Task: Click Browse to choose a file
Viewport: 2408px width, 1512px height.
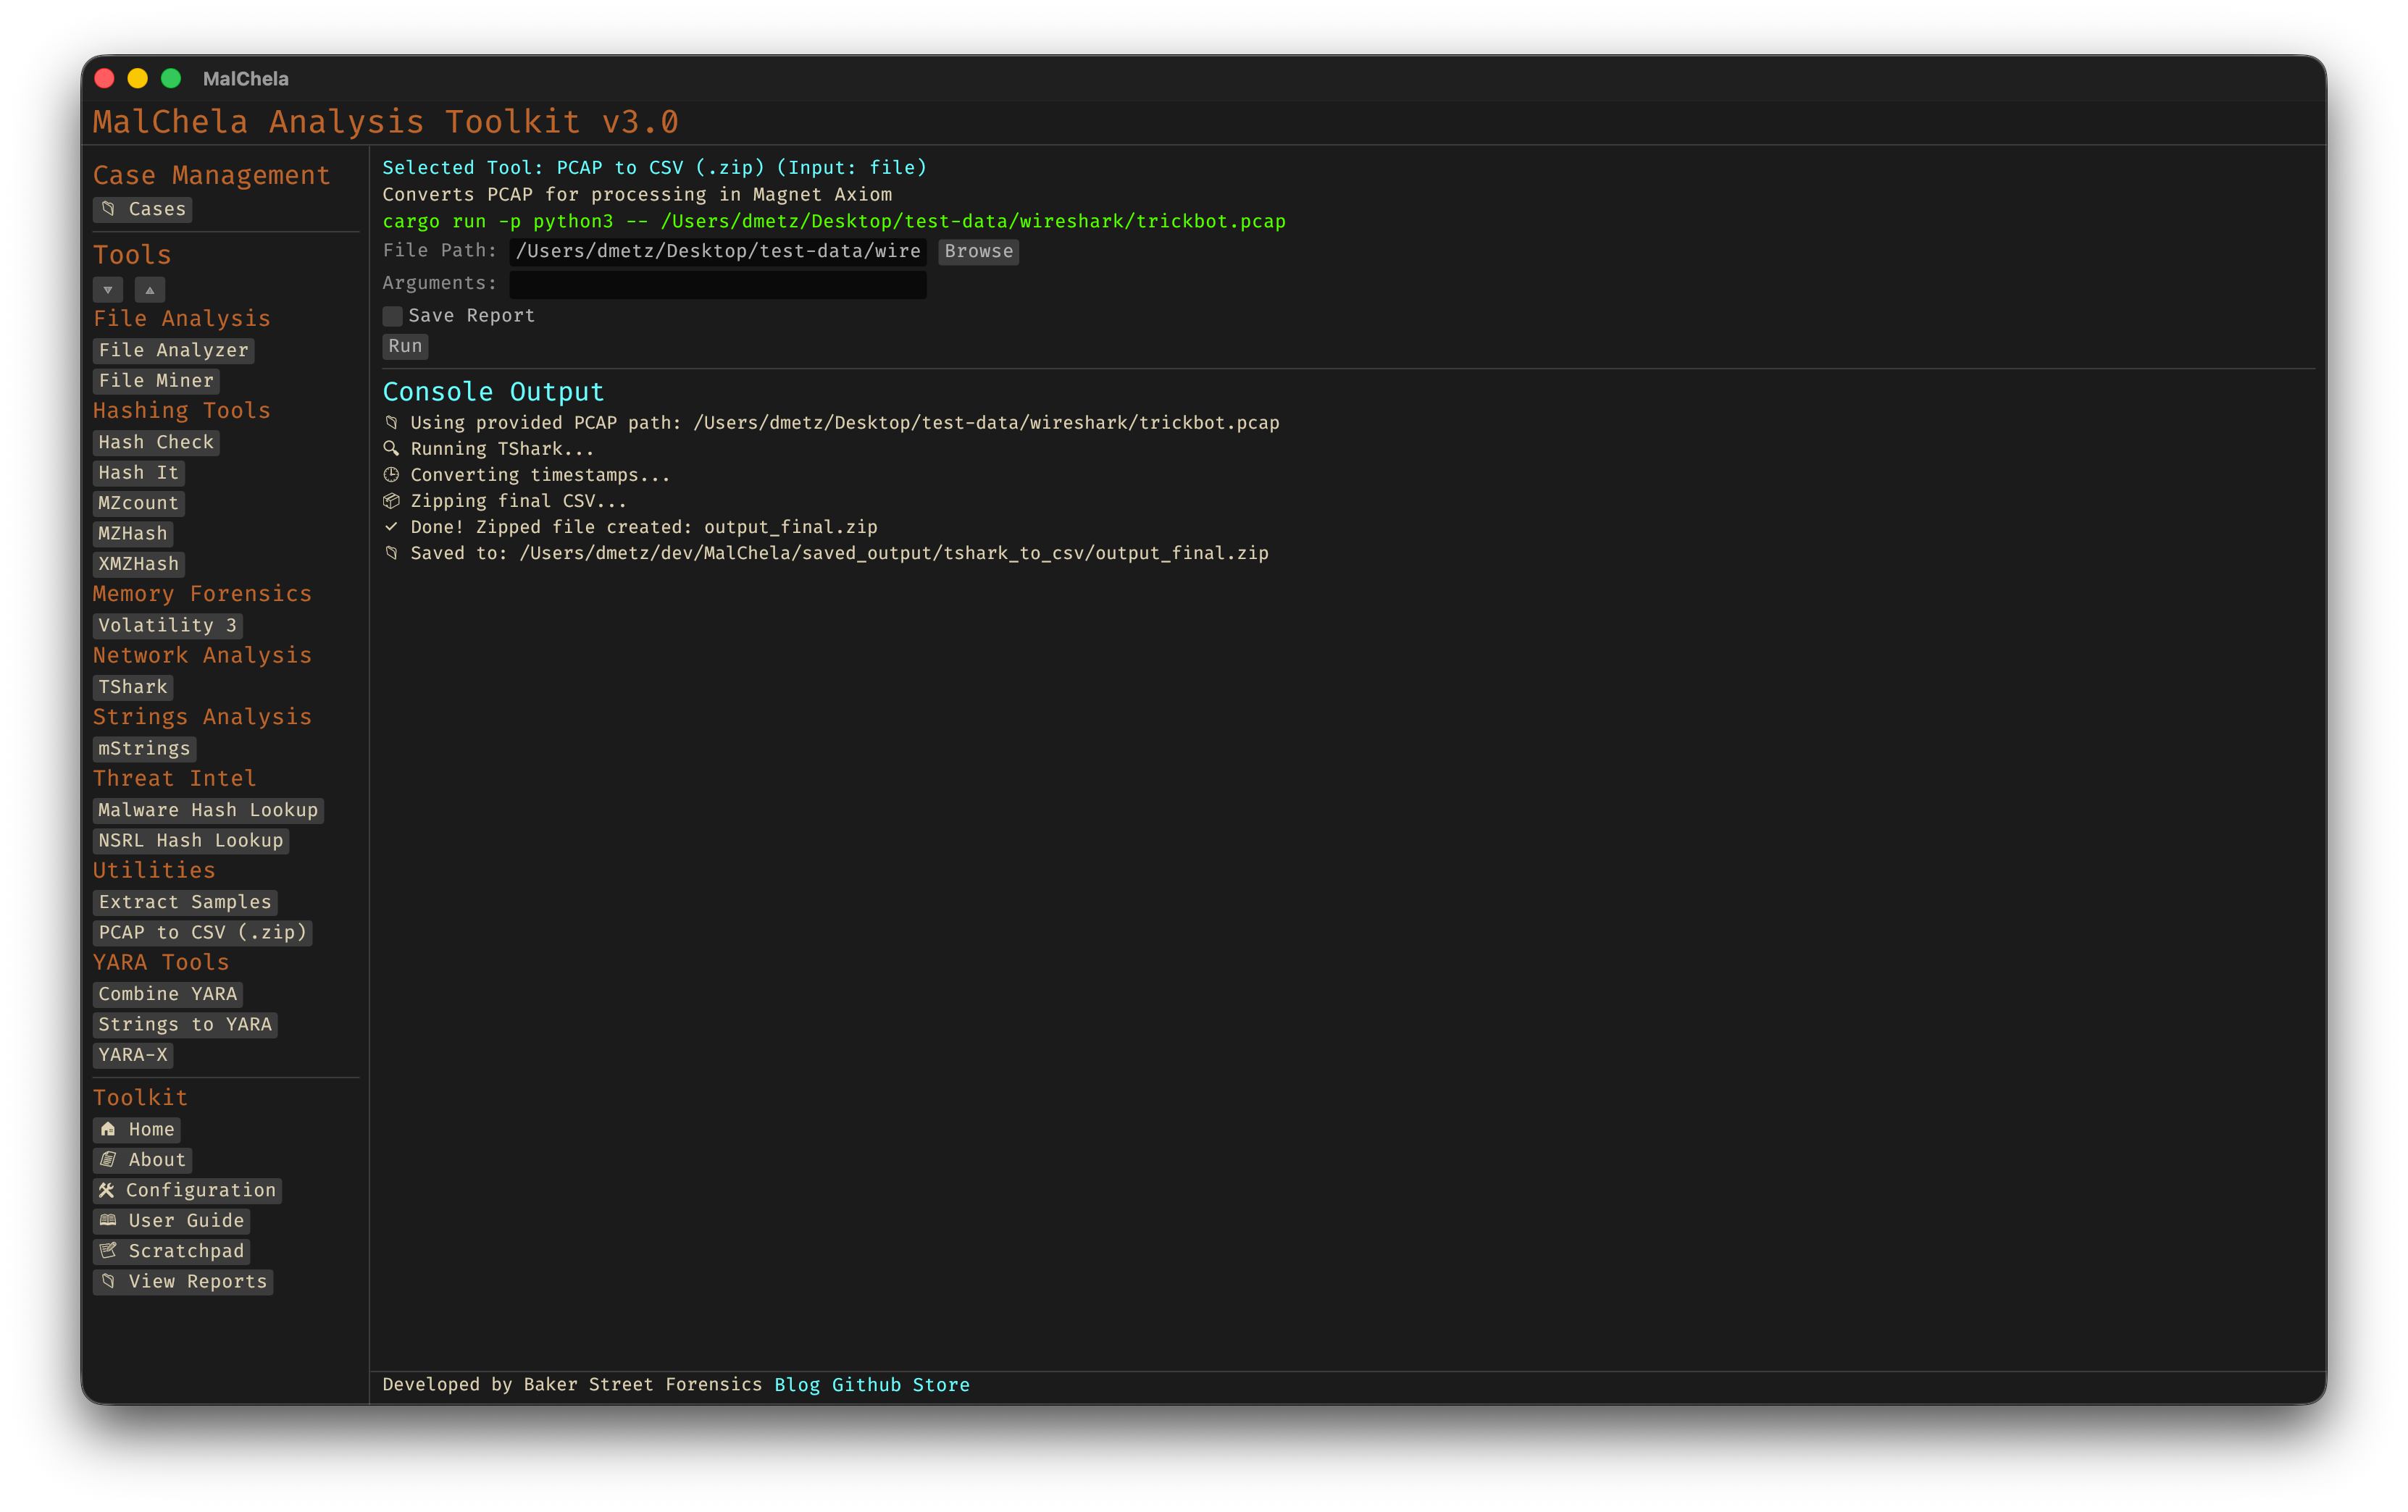Action: [979, 251]
